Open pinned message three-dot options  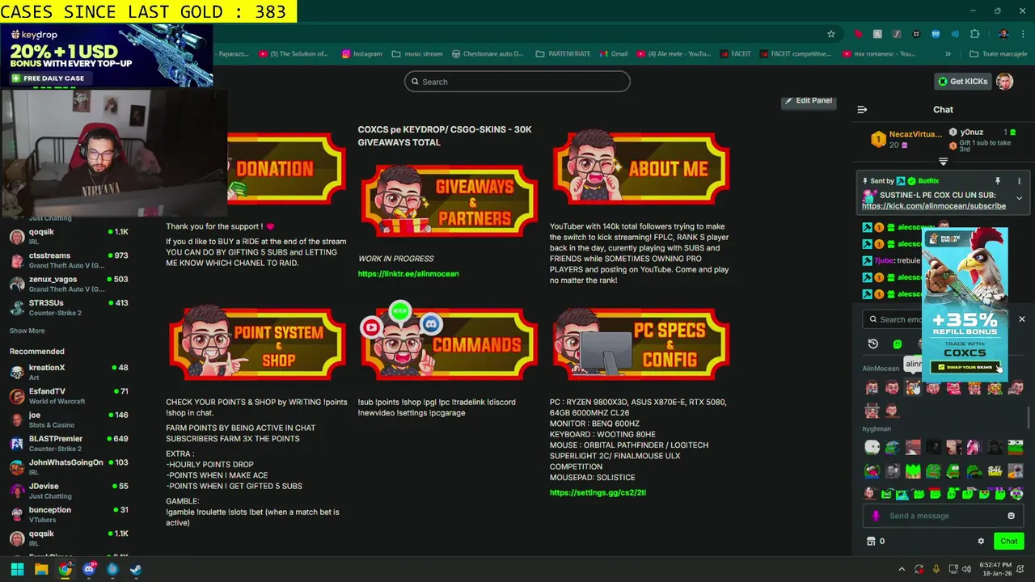coord(1019,181)
